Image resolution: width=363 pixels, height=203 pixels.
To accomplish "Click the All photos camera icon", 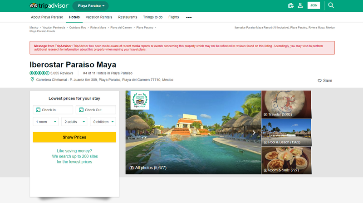I will [x=132, y=168].
